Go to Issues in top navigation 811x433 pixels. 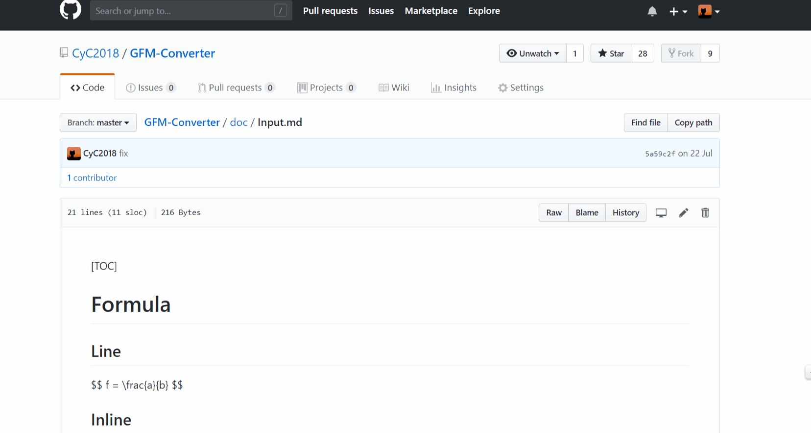(381, 11)
